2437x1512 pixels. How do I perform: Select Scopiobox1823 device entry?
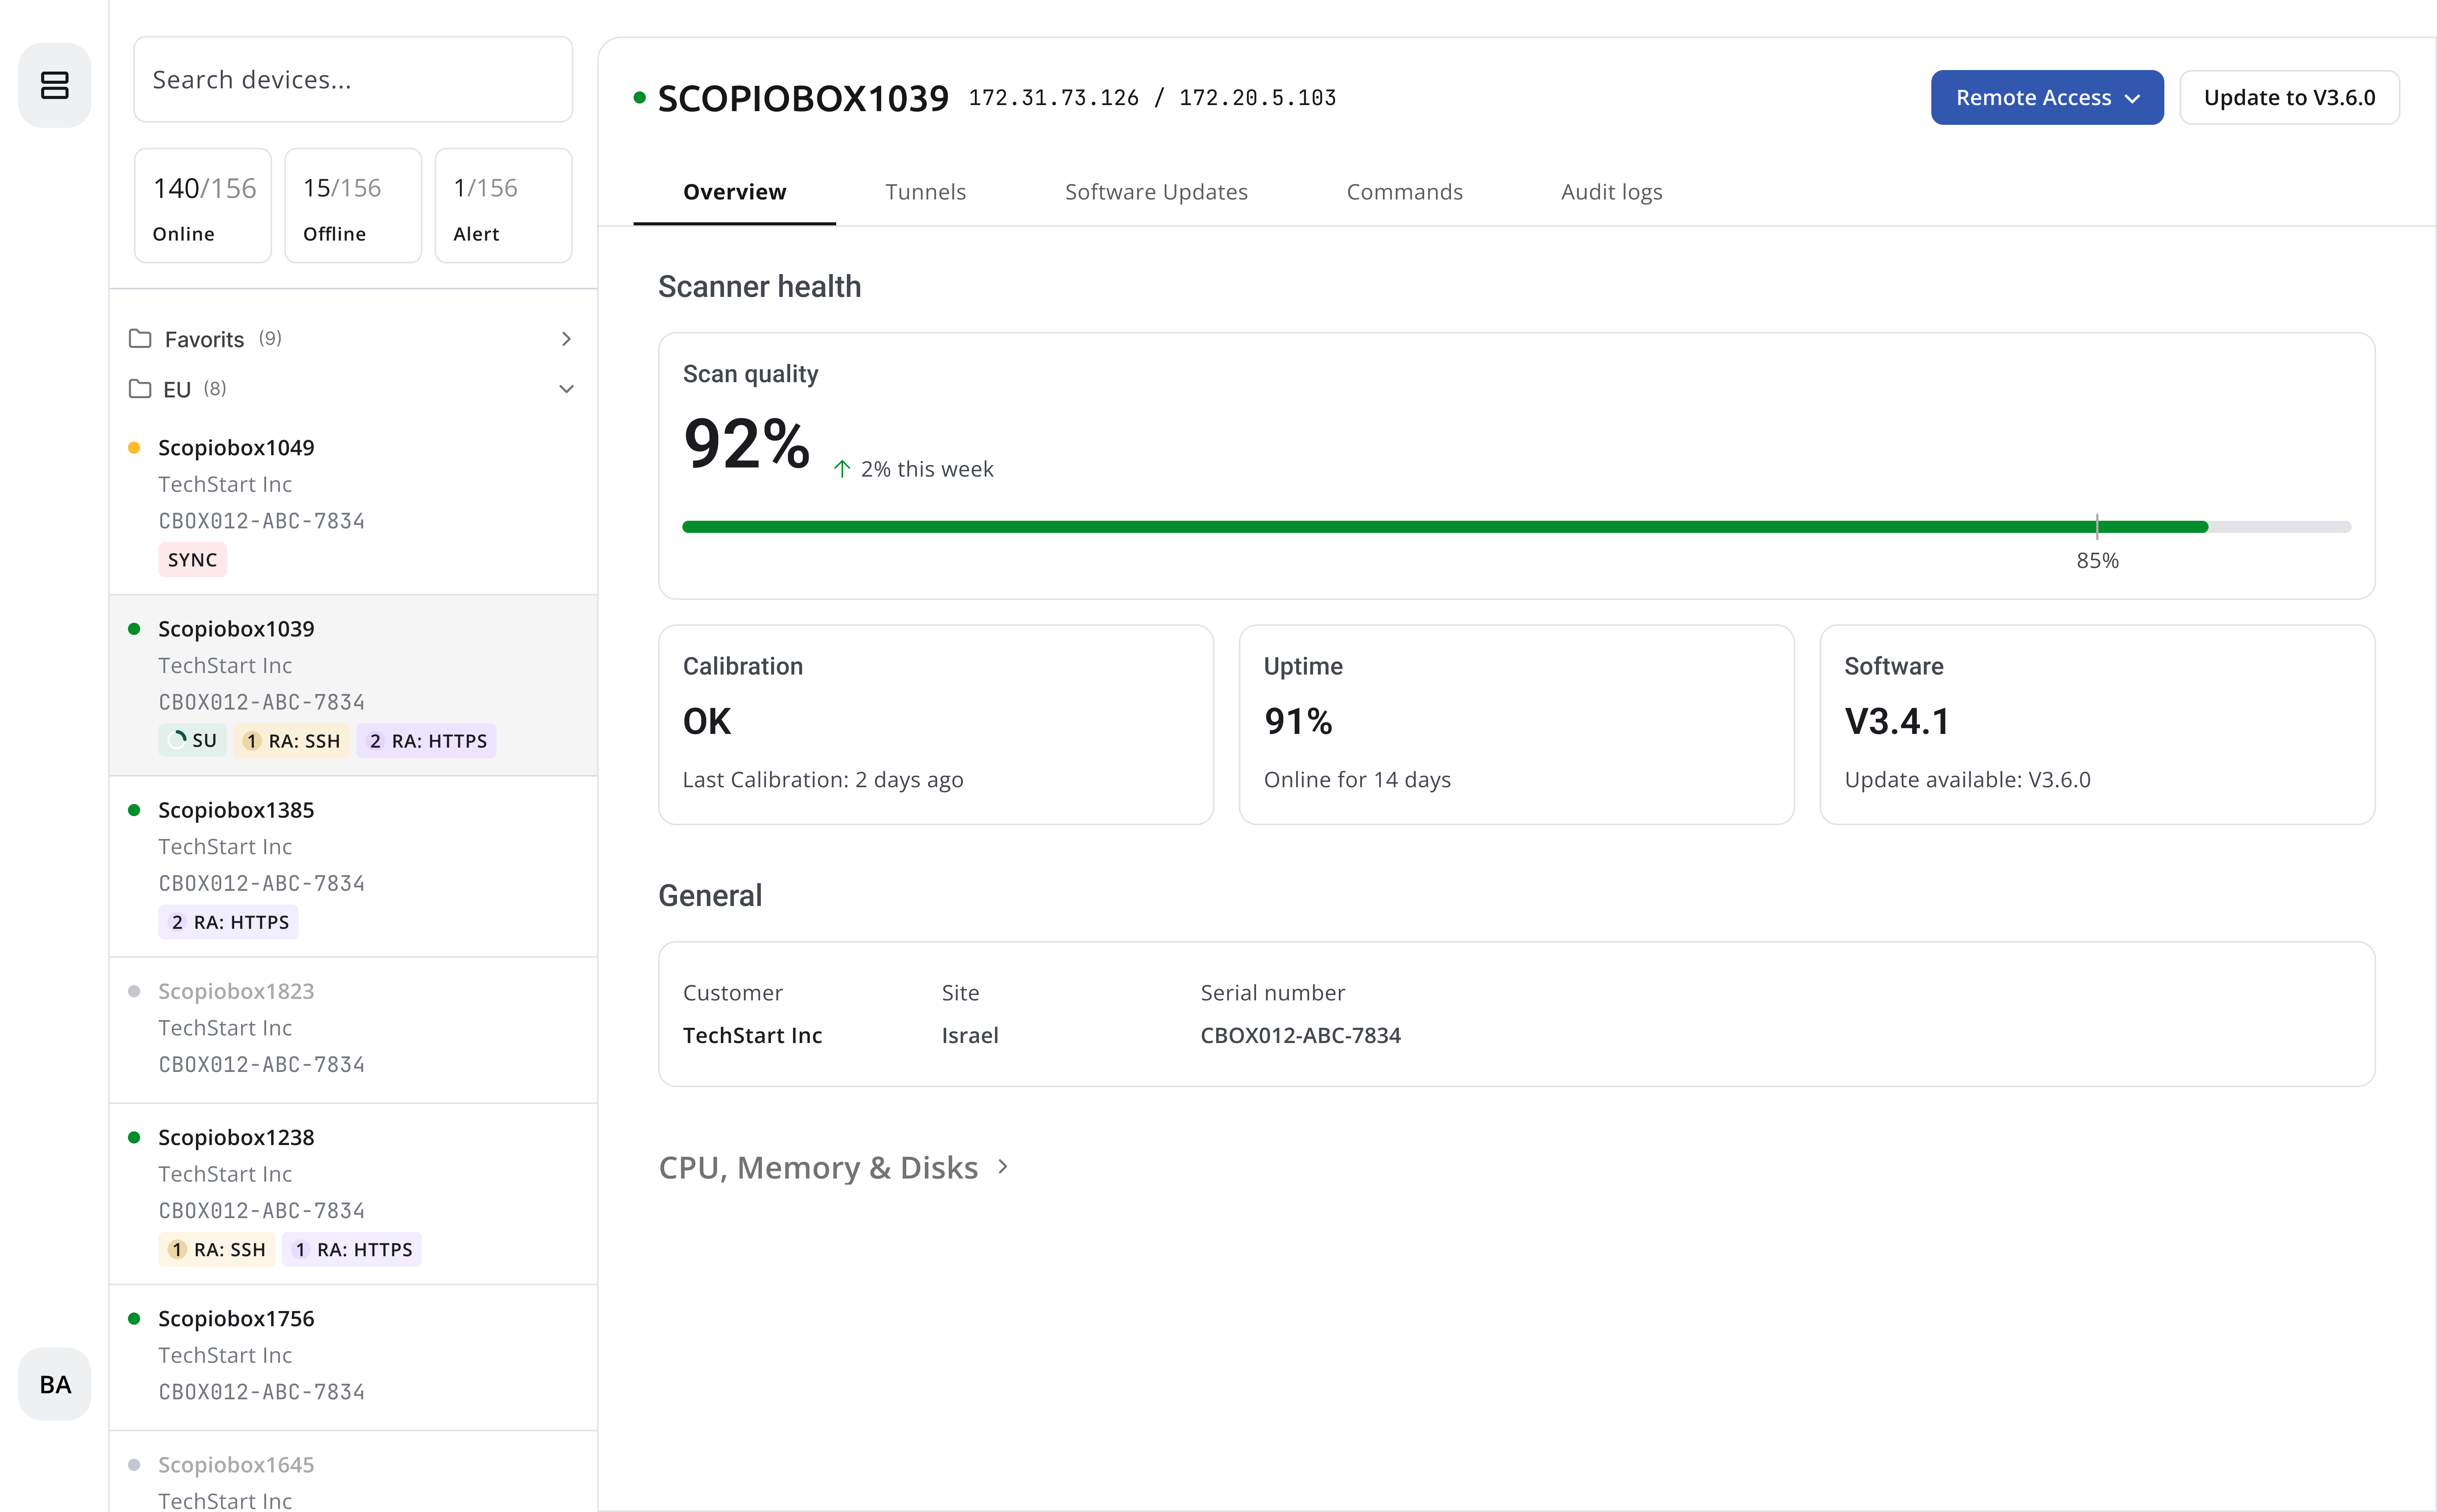tap(353, 1030)
